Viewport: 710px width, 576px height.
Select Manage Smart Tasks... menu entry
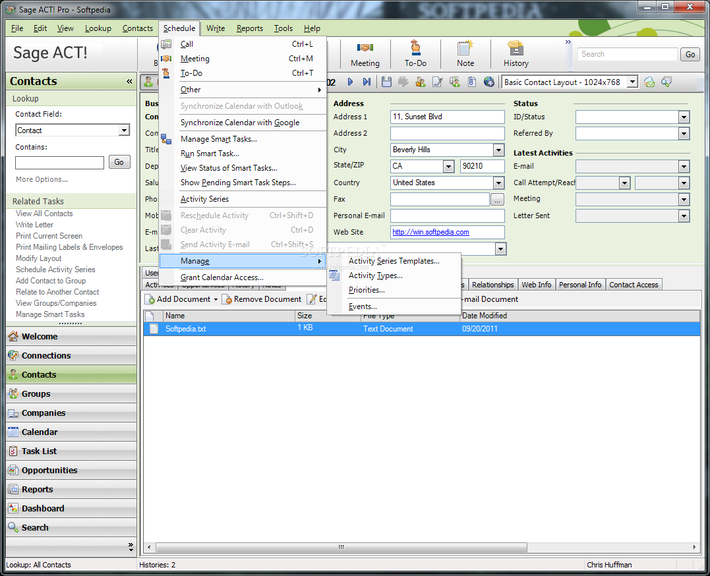[243, 139]
